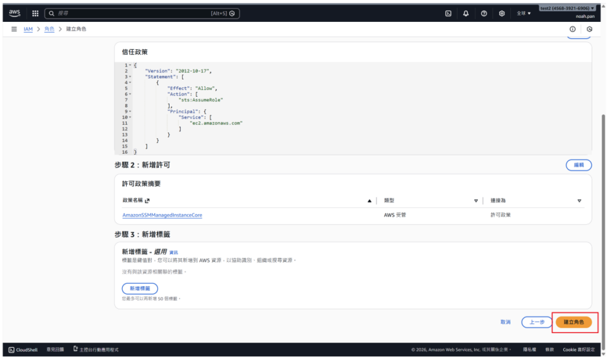Open AmazonSSMManagedInstanceCore policy link

[x=162, y=215]
